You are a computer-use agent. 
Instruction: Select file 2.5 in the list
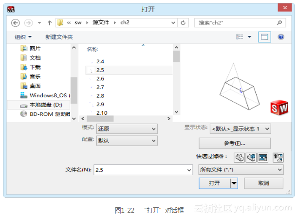(129, 70)
